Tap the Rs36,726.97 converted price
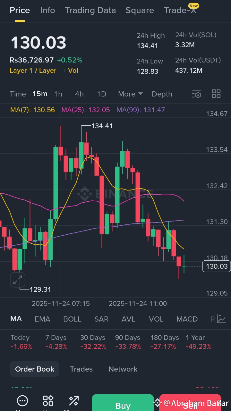 (x=32, y=60)
